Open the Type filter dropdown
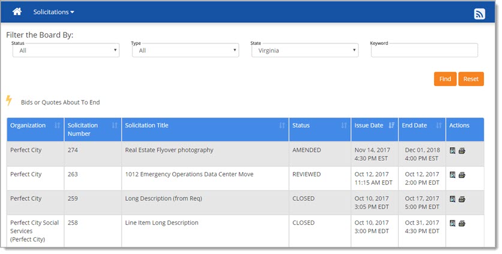Viewport: 502px width, 254px height. coord(185,50)
